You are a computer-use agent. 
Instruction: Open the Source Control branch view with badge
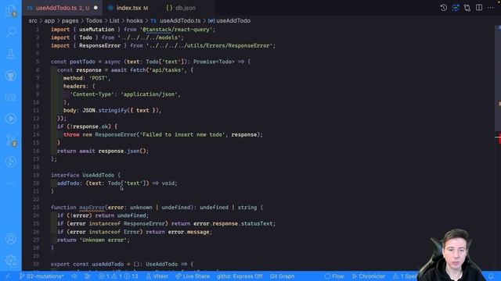[11, 140]
